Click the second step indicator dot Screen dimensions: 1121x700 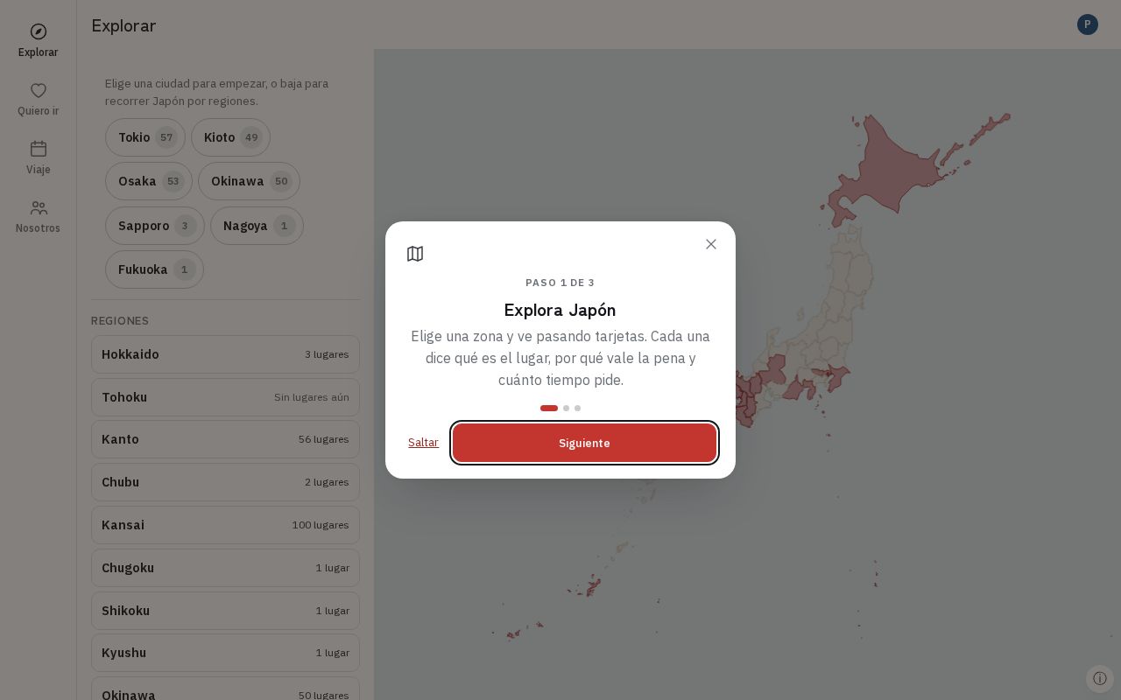[x=566, y=408]
